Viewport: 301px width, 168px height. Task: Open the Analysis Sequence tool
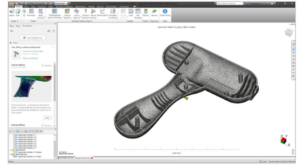coord(67,14)
